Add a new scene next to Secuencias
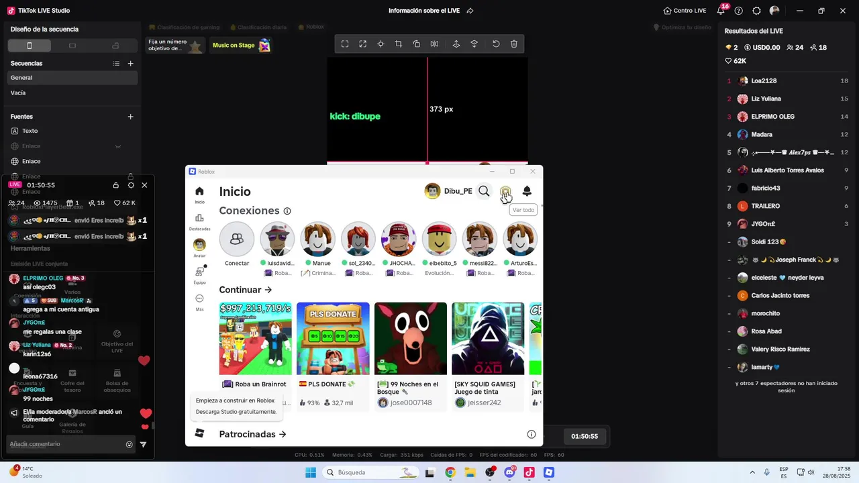 [x=131, y=64]
